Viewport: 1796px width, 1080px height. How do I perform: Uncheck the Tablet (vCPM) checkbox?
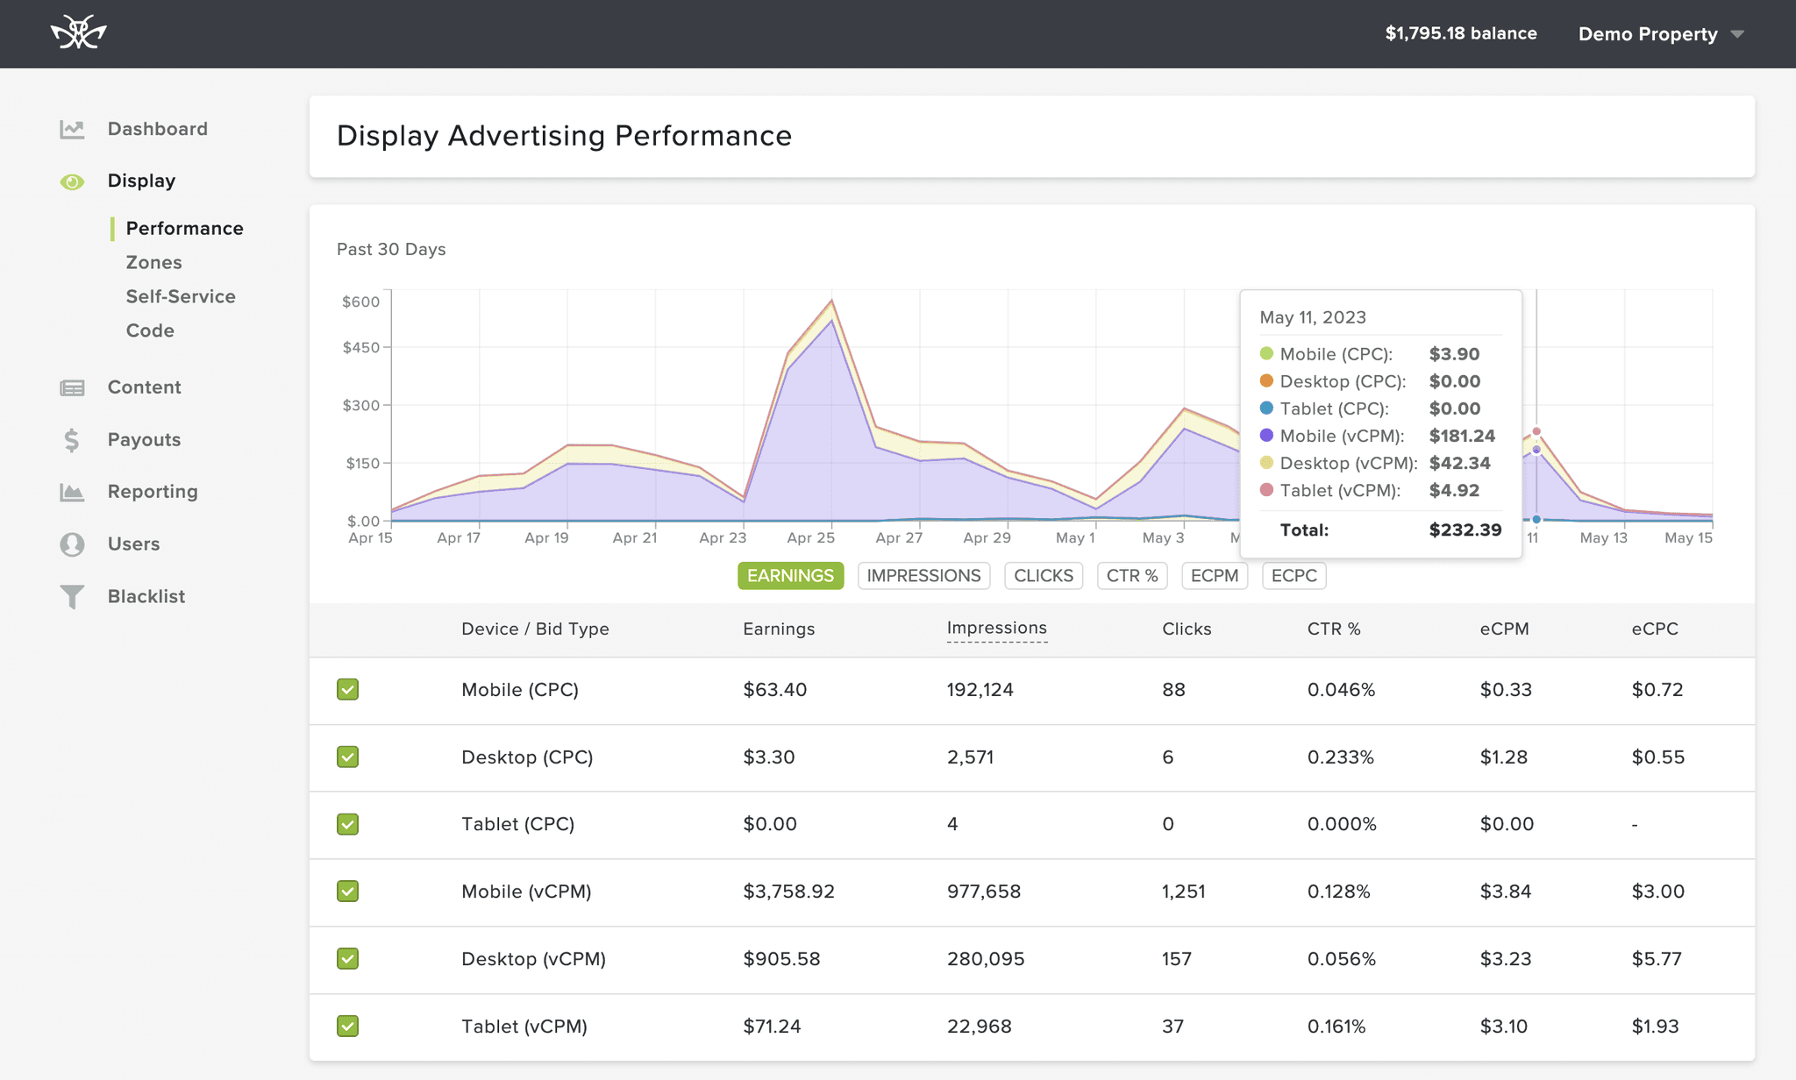(x=347, y=1027)
